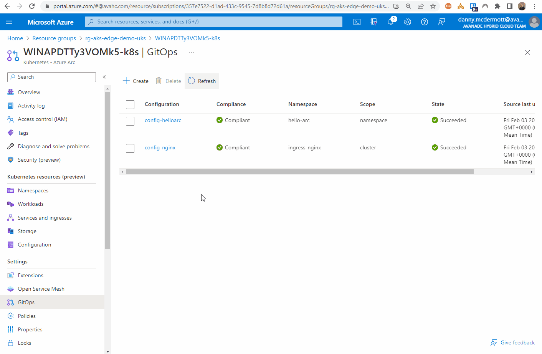Open the Directories and subscriptions filter icon

(x=374, y=22)
